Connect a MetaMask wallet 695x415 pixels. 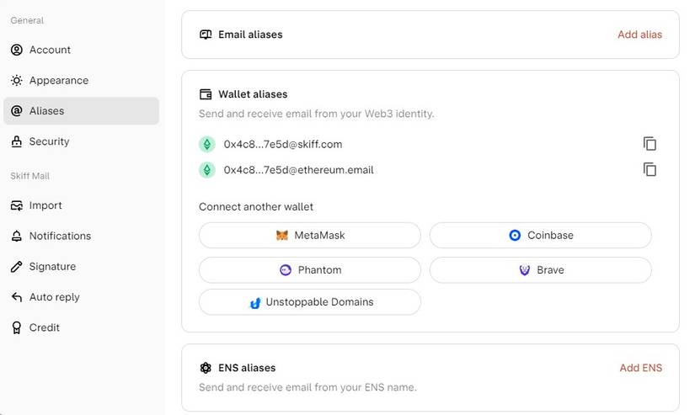coord(310,235)
